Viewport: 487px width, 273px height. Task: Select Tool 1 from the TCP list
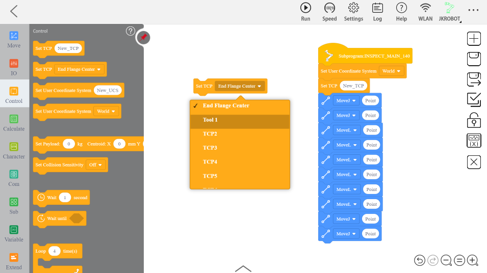tap(210, 120)
